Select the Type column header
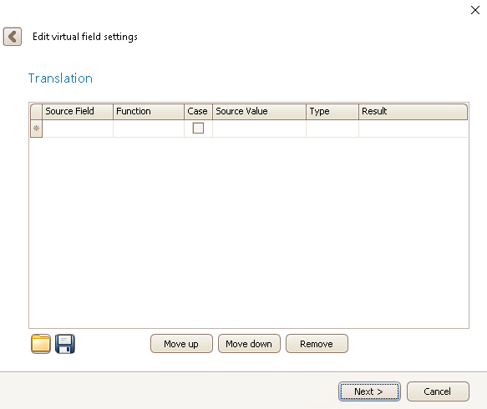Image resolution: width=487 pixels, height=409 pixels. click(332, 111)
